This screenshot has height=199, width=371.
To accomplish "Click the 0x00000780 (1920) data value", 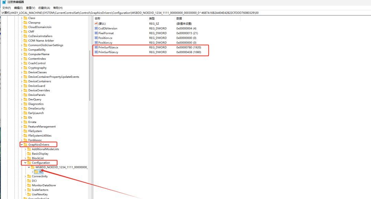I will tap(189, 47).
